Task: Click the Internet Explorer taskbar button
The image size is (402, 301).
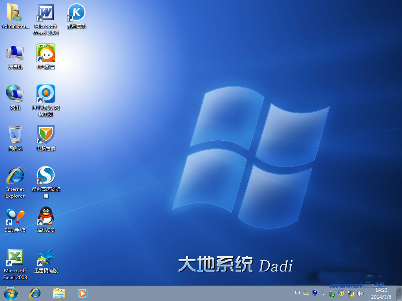Action: (x=35, y=293)
